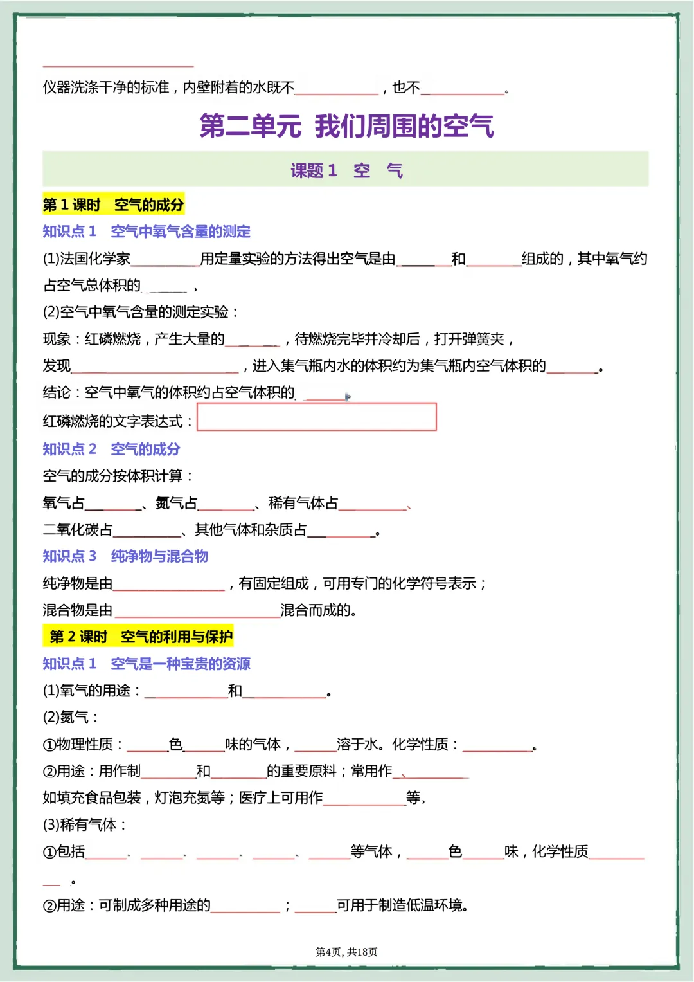
Task: Click the text (1)法国化学家
Action: click(x=87, y=259)
